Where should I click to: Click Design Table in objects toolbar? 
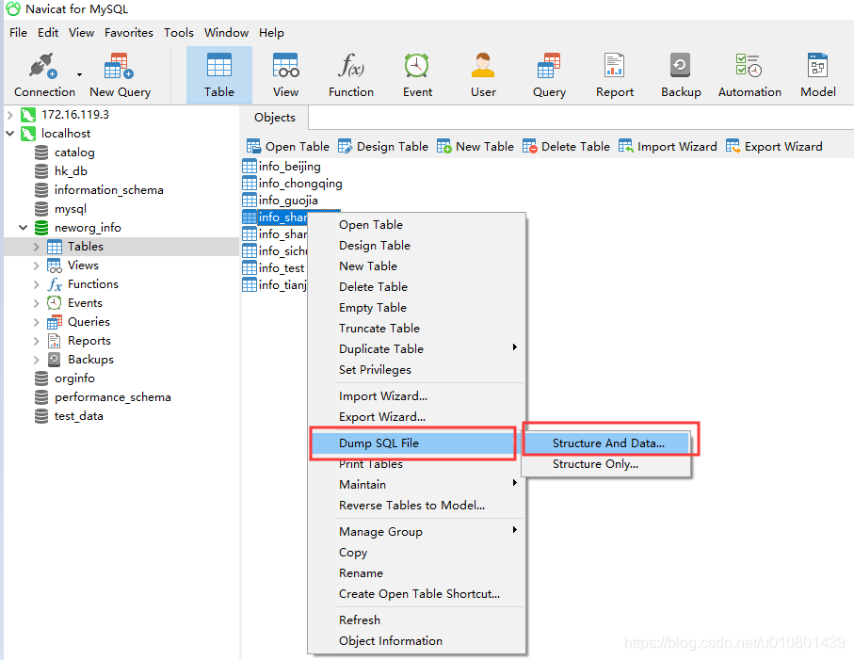tap(383, 147)
